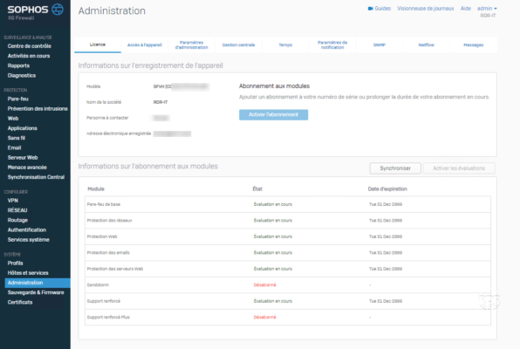The image size is (520, 349).
Task: Open the Messages tab
Action: (473, 44)
